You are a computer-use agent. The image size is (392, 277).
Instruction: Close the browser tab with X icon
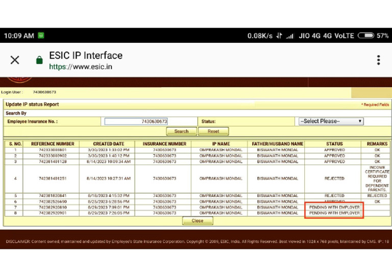point(15,60)
